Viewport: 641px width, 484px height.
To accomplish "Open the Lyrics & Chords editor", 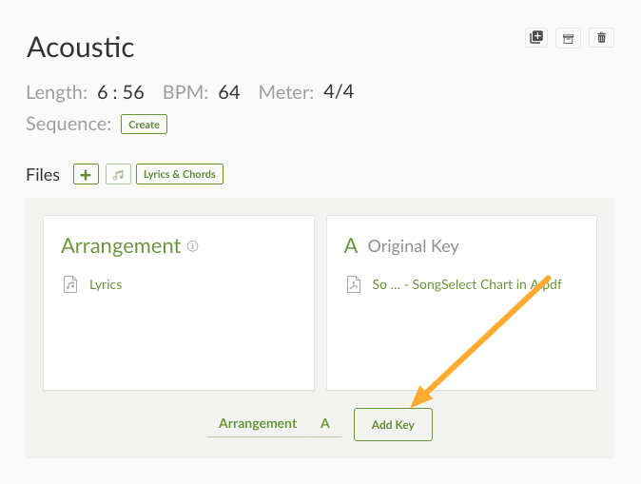I will click(180, 174).
